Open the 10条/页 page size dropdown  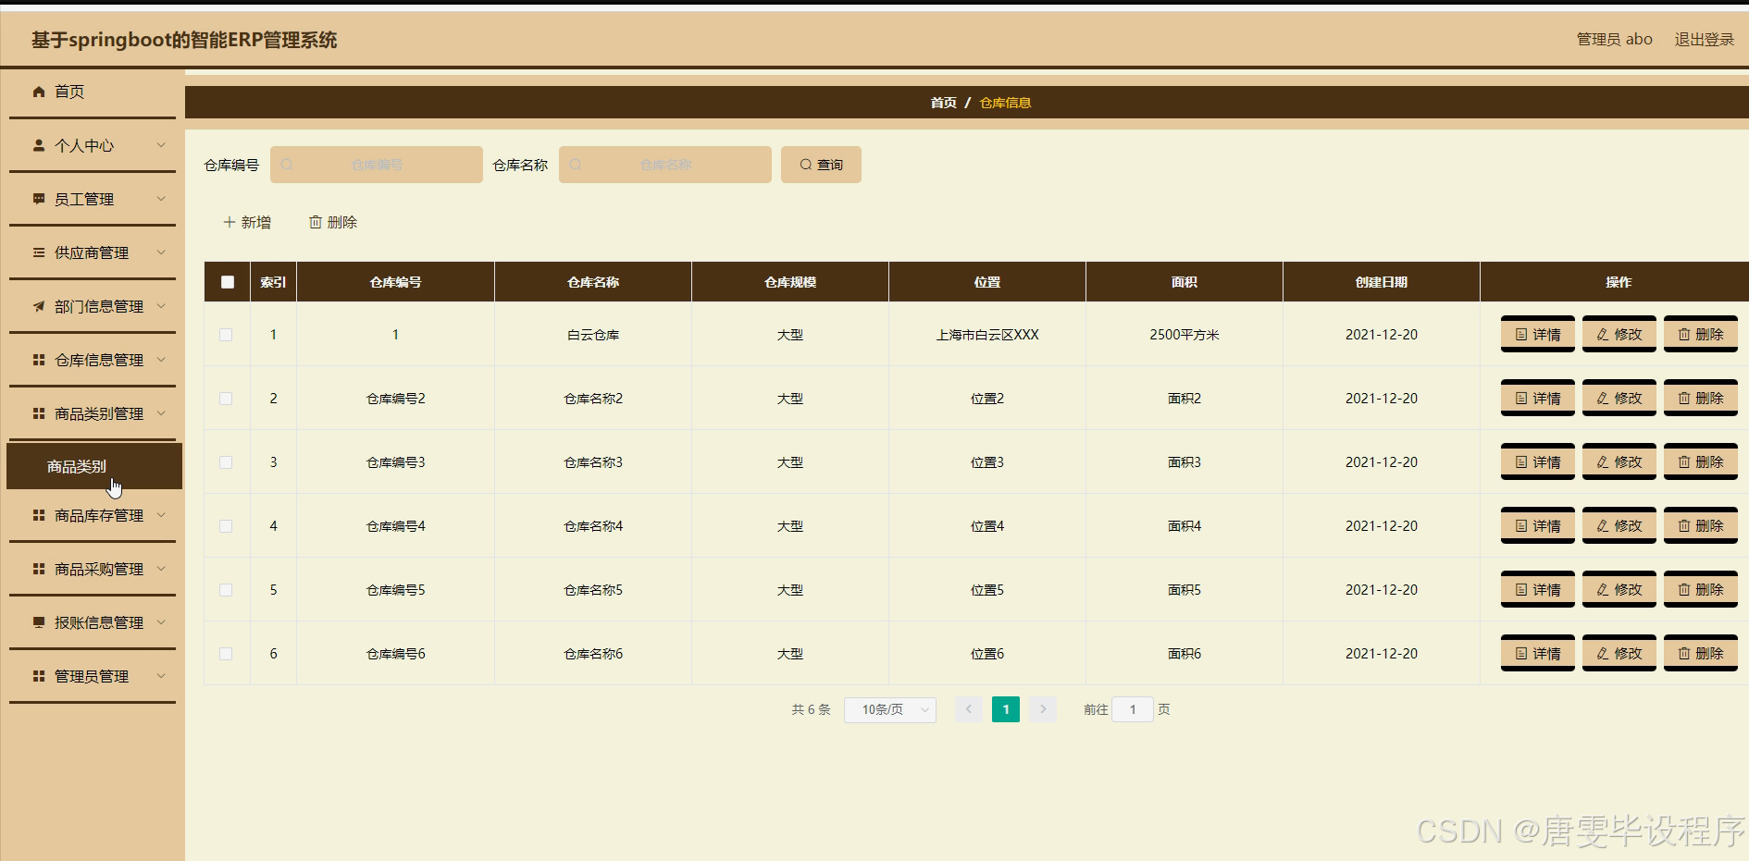click(890, 709)
